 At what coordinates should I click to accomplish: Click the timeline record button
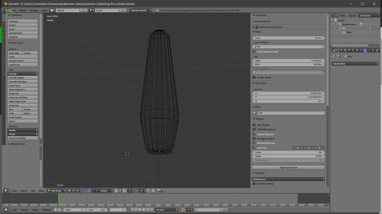coord(183,210)
